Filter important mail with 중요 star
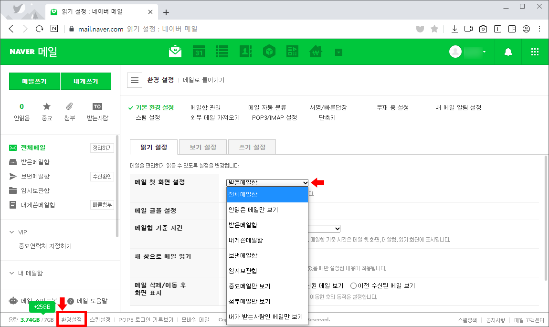549x327 pixels. pos(47,112)
